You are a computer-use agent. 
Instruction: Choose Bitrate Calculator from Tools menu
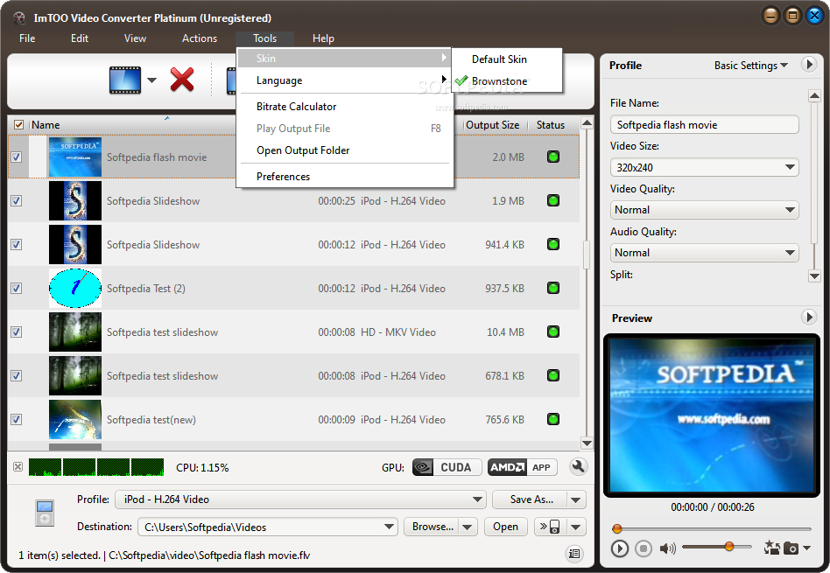pyautogui.click(x=345, y=107)
